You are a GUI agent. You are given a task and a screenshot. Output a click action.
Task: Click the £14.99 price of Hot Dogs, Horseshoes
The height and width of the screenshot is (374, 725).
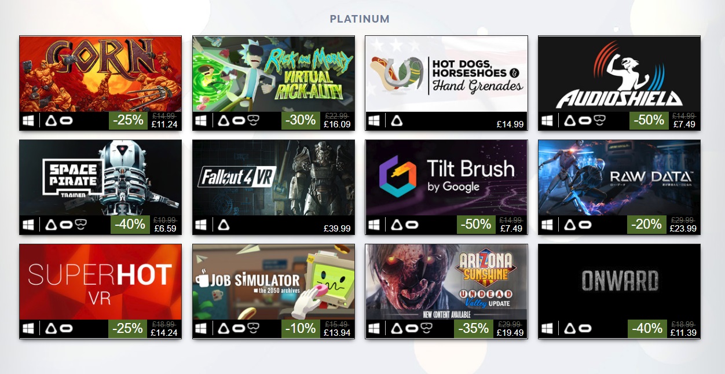[510, 124]
